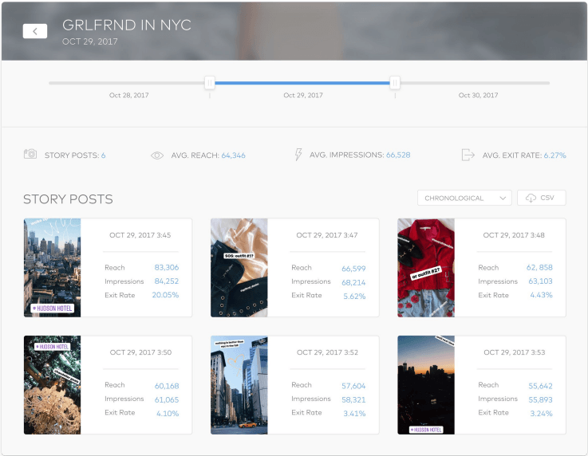This screenshot has width=588, height=456.
Task: Open the Chronological sort dropdown
Action: (464, 198)
